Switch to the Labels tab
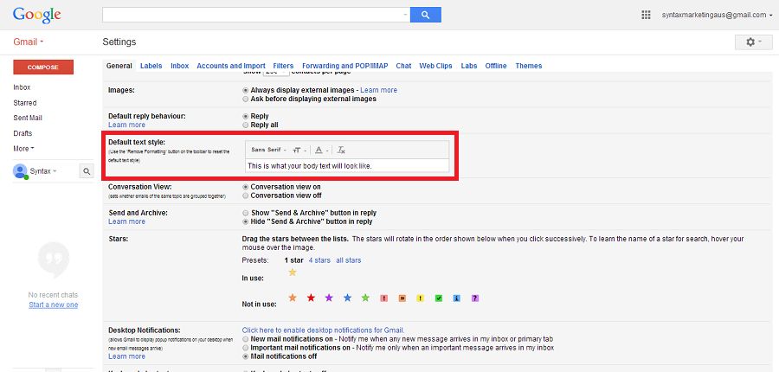 click(x=151, y=66)
